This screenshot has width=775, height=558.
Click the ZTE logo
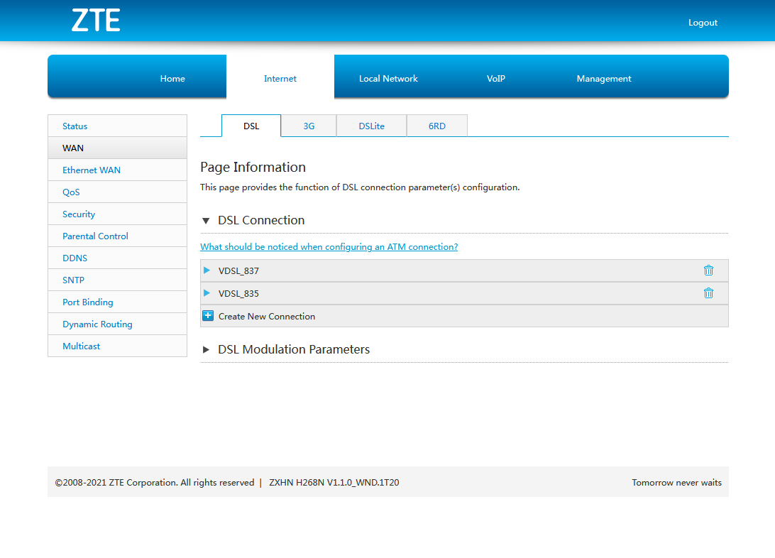coord(96,21)
